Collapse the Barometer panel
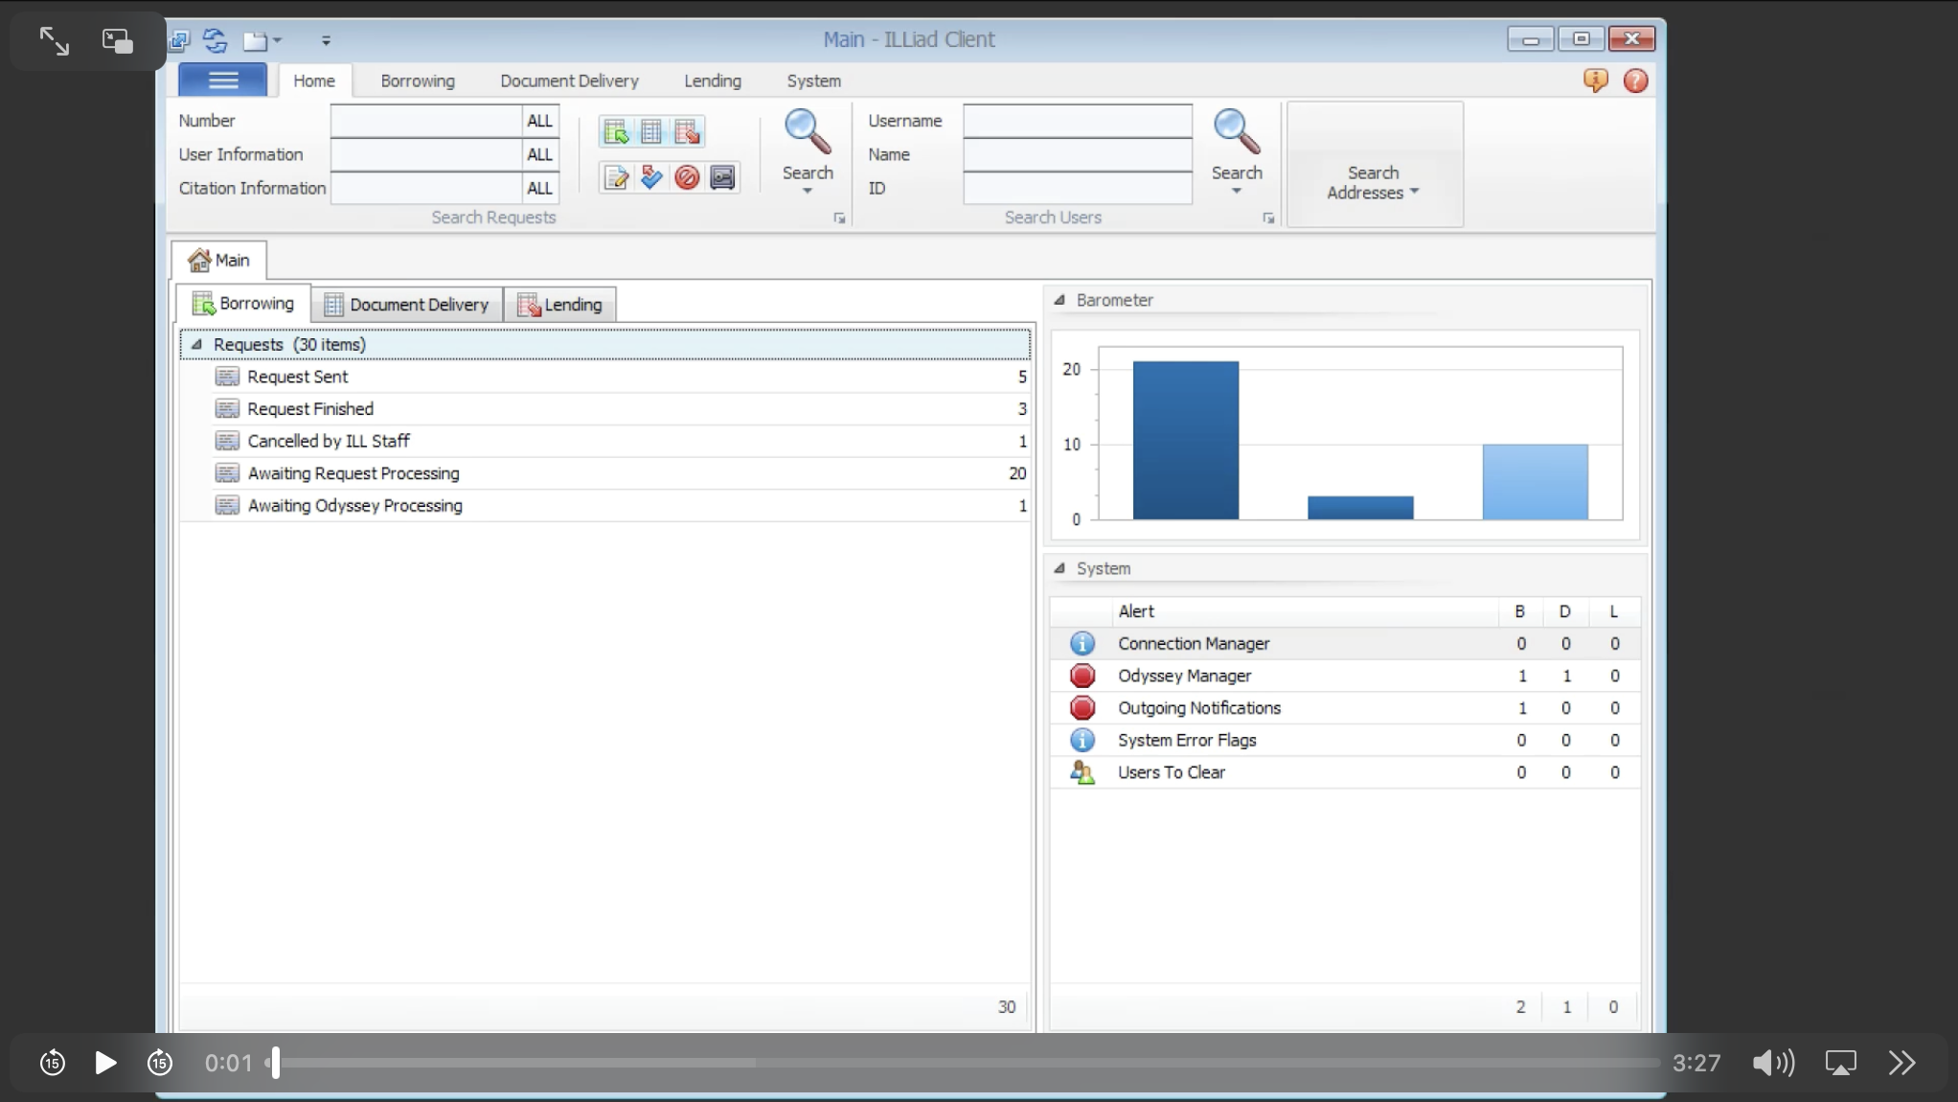1958x1102 pixels. [x=1059, y=300]
